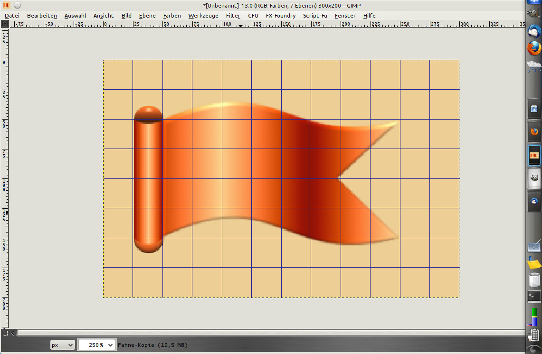Click the yellow sticky note icon

click(534, 262)
